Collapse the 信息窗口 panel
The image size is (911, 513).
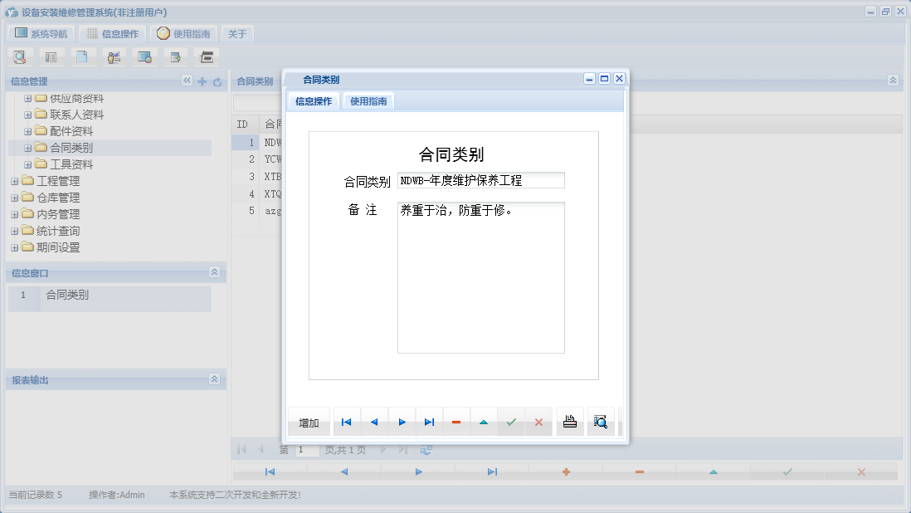click(x=214, y=271)
